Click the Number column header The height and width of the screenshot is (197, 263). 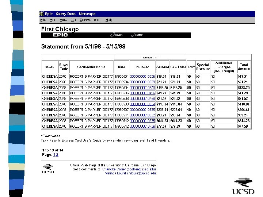[x=142, y=67]
